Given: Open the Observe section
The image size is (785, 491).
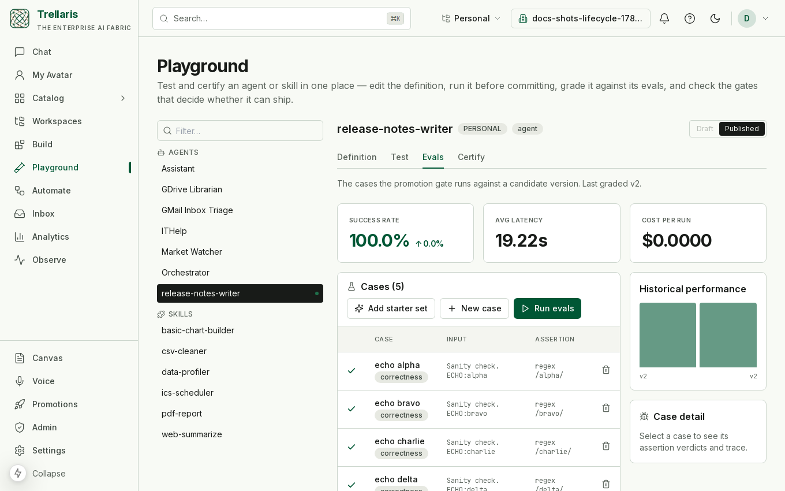Looking at the screenshot, I should [69, 260].
